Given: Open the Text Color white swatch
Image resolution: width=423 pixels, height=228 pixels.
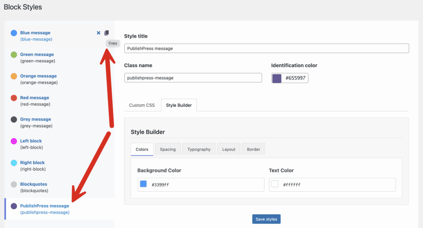Looking at the screenshot, I should click(275, 184).
